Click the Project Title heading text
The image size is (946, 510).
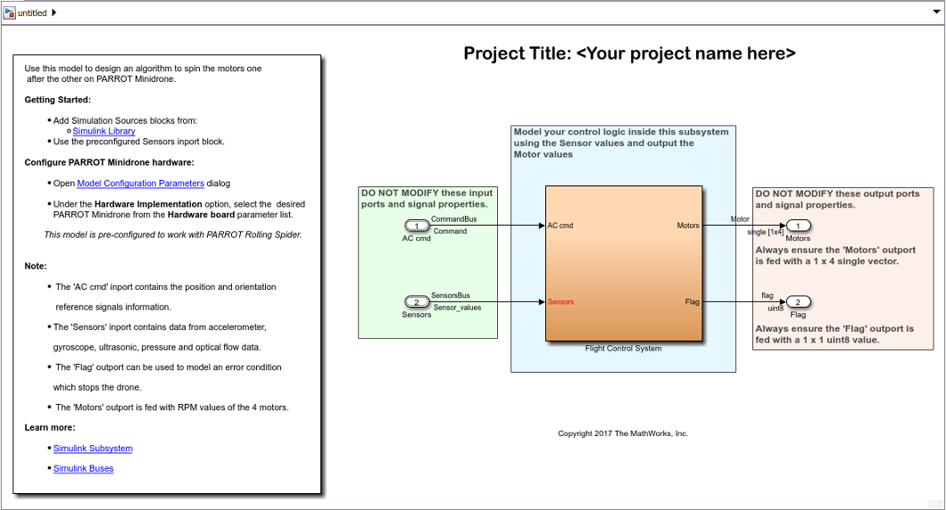(x=629, y=53)
